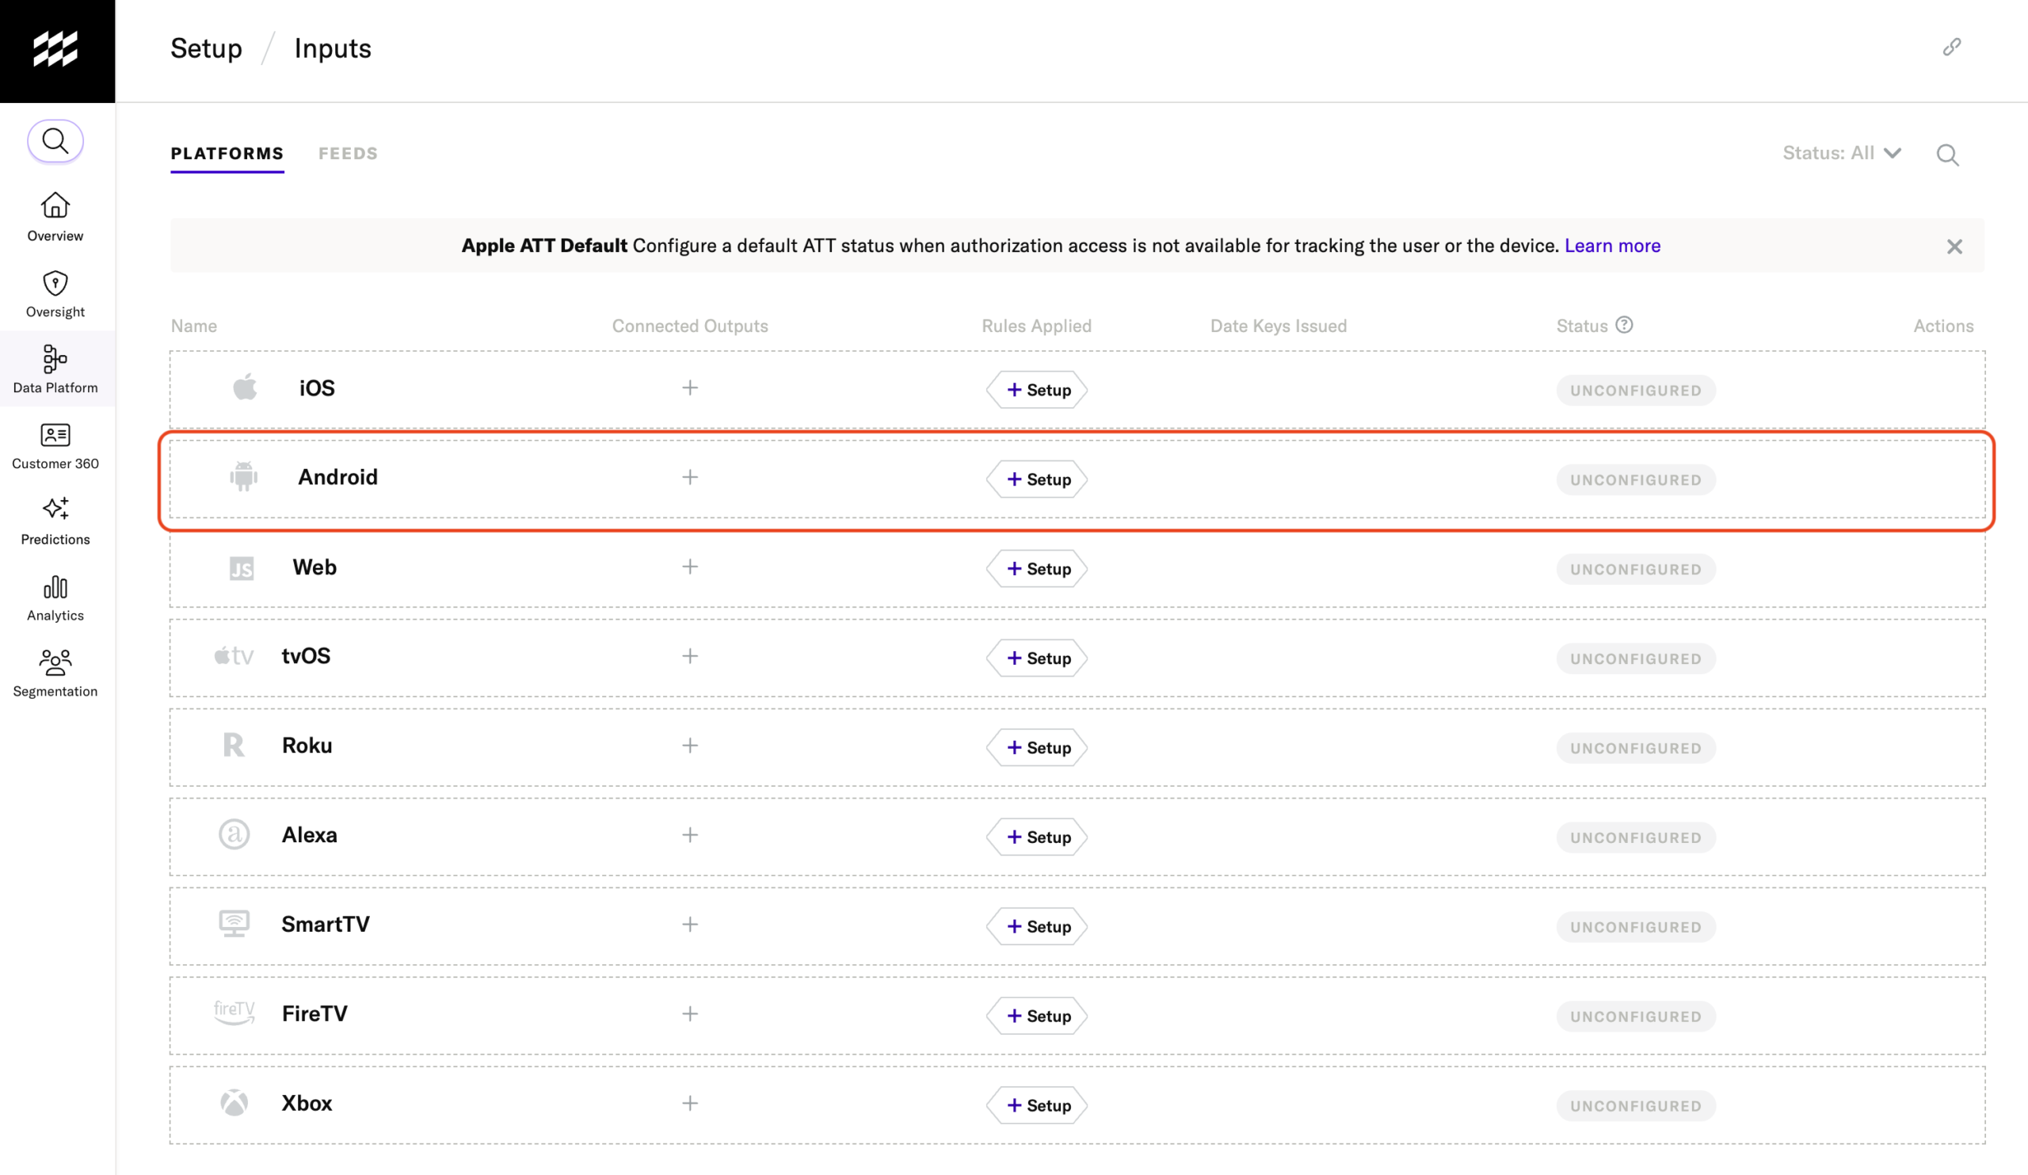Click Setup button in the Web row
Viewport: 2028px width, 1175px height.
(1036, 568)
